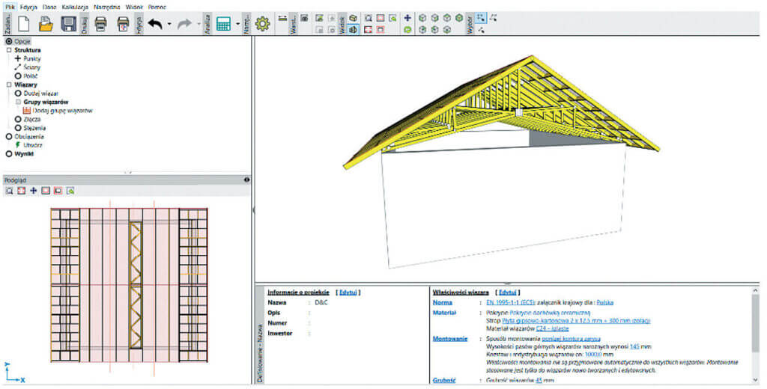Select the Stężenia radio option
This screenshot has width=767, height=389.
[18, 128]
